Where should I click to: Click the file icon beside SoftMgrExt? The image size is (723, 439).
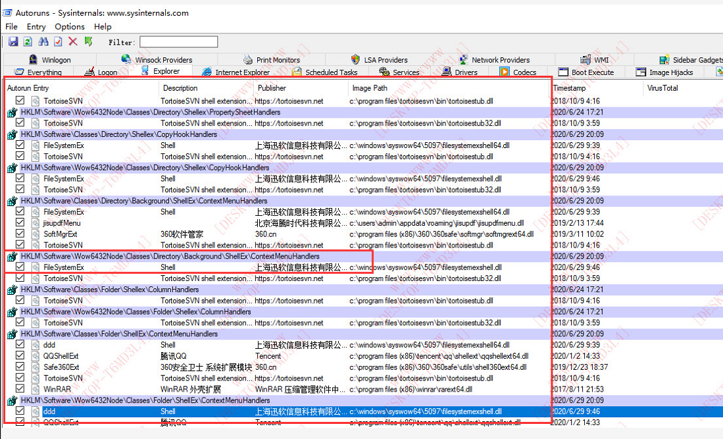[x=35, y=234]
